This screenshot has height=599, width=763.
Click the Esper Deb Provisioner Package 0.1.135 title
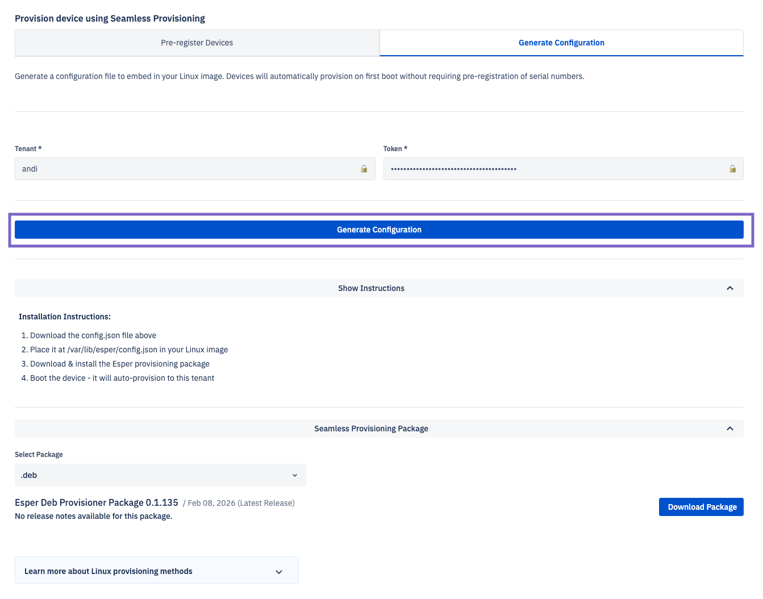pos(97,502)
